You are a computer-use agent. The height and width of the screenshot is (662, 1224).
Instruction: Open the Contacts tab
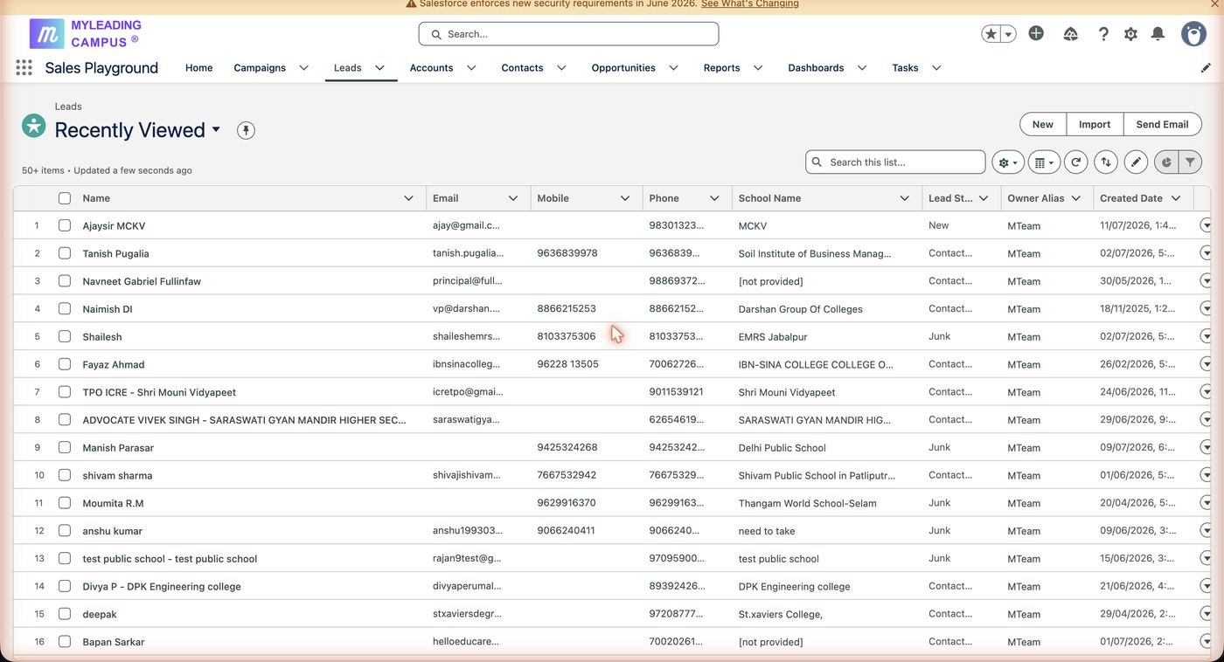pyautogui.click(x=522, y=68)
